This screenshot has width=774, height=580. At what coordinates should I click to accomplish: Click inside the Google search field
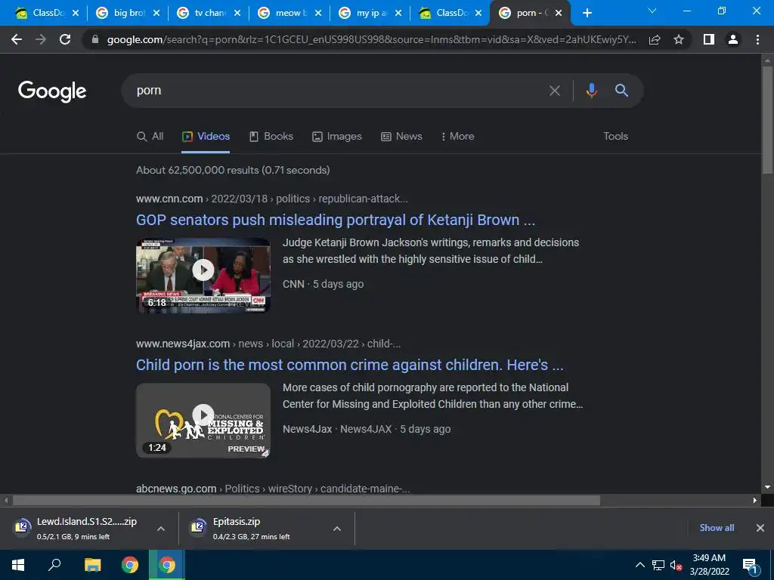coord(336,91)
